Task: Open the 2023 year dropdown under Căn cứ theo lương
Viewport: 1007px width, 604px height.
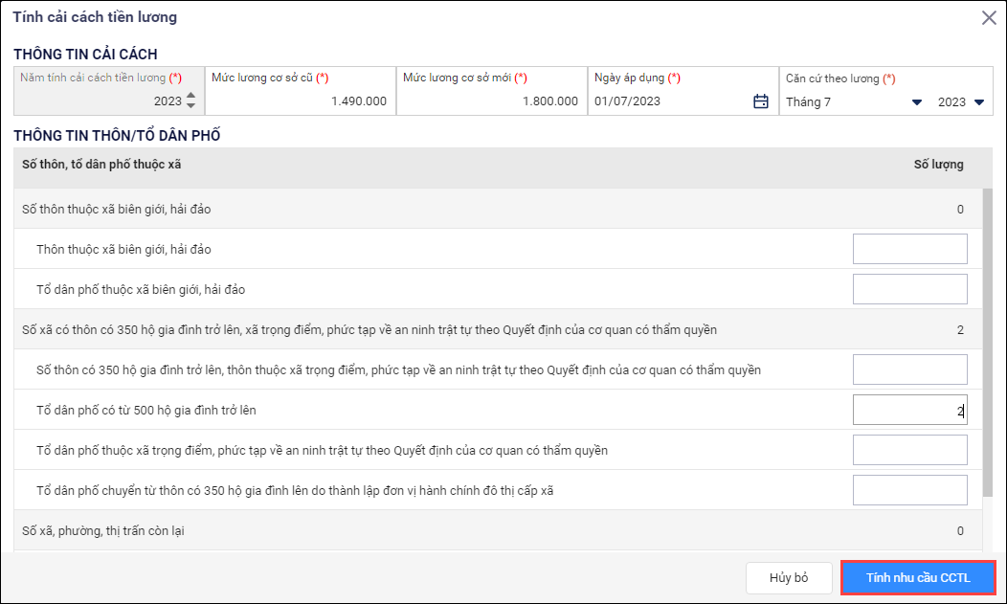Action: pyautogui.click(x=978, y=102)
